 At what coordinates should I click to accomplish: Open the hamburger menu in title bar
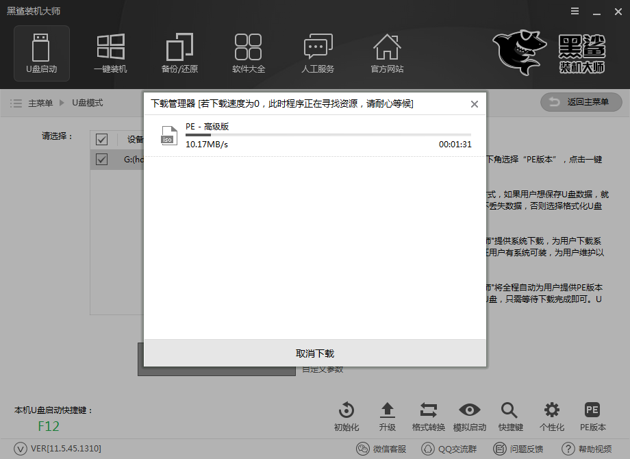(574, 11)
